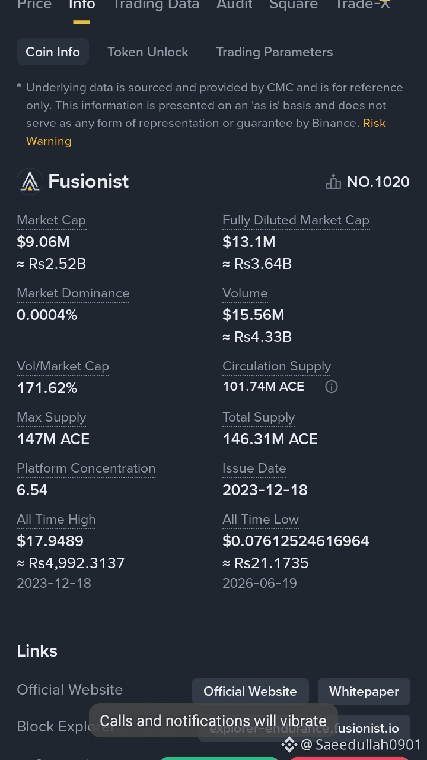The width and height of the screenshot is (427, 760).
Task: Select the Coin Info sub-tab
Action: point(53,52)
